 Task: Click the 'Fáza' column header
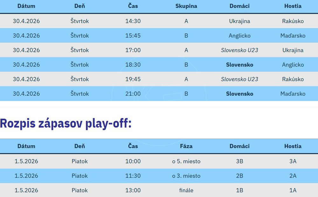[x=186, y=146]
